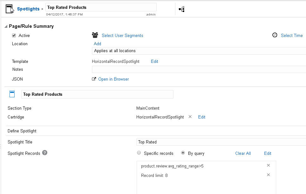Viewport: 306px width, 194px height.
Task: Click the blue section icon beside Top Rated Products
Action: pyautogui.click(x=12, y=94)
